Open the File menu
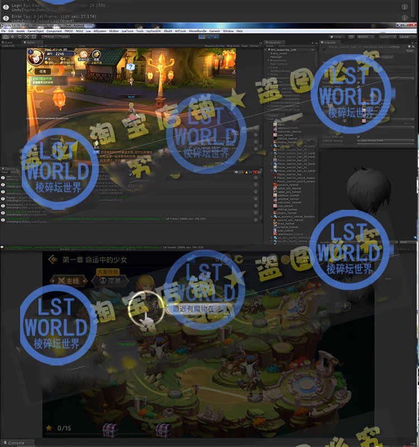This screenshot has height=447, width=419. [x=3, y=31]
